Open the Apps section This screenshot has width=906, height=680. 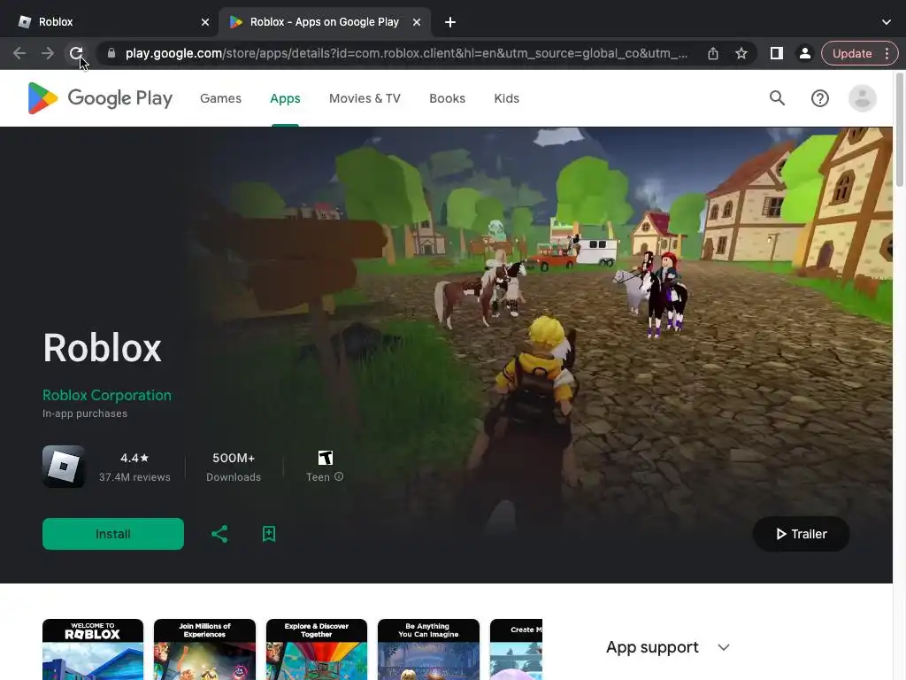285,98
